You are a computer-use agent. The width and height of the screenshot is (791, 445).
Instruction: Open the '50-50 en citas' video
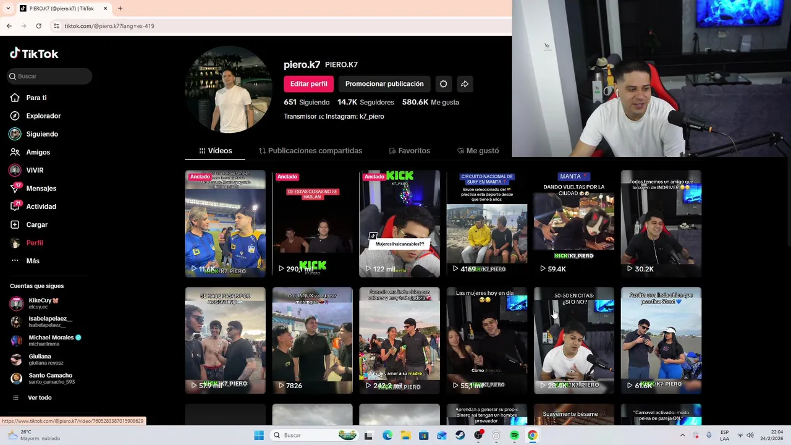click(573, 341)
